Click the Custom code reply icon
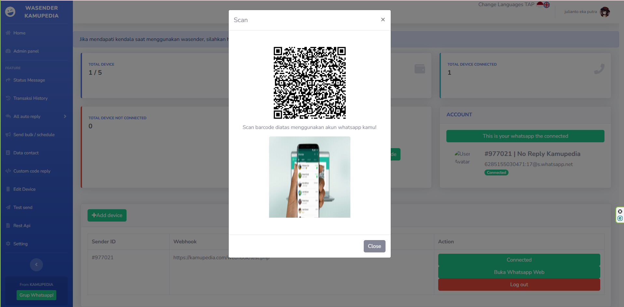The height and width of the screenshot is (307, 624). point(8,171)
